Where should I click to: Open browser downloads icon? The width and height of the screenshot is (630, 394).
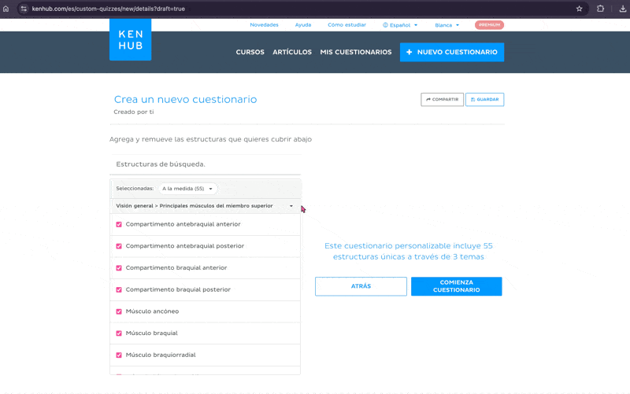click(622, 9)
